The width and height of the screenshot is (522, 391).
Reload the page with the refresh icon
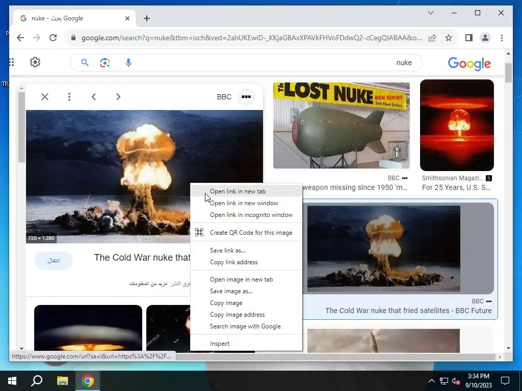tap(53, 38)
